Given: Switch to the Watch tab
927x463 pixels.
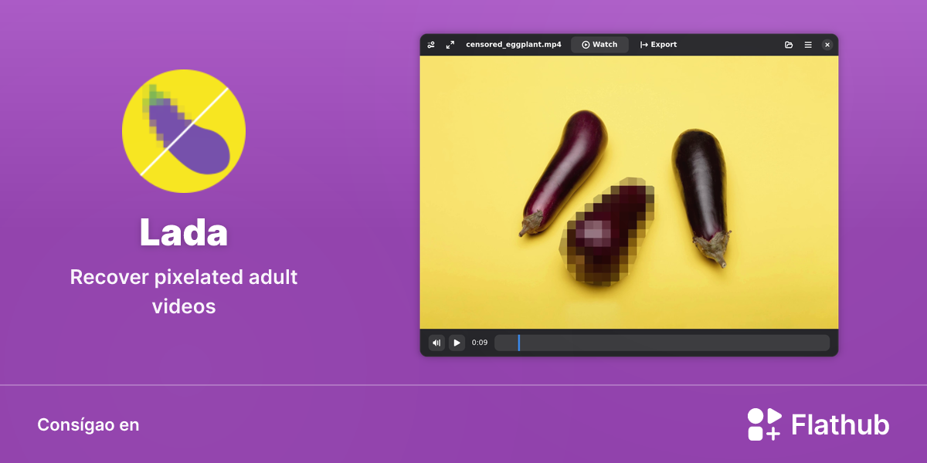Looking at the screenshot, I should (599, 45).
